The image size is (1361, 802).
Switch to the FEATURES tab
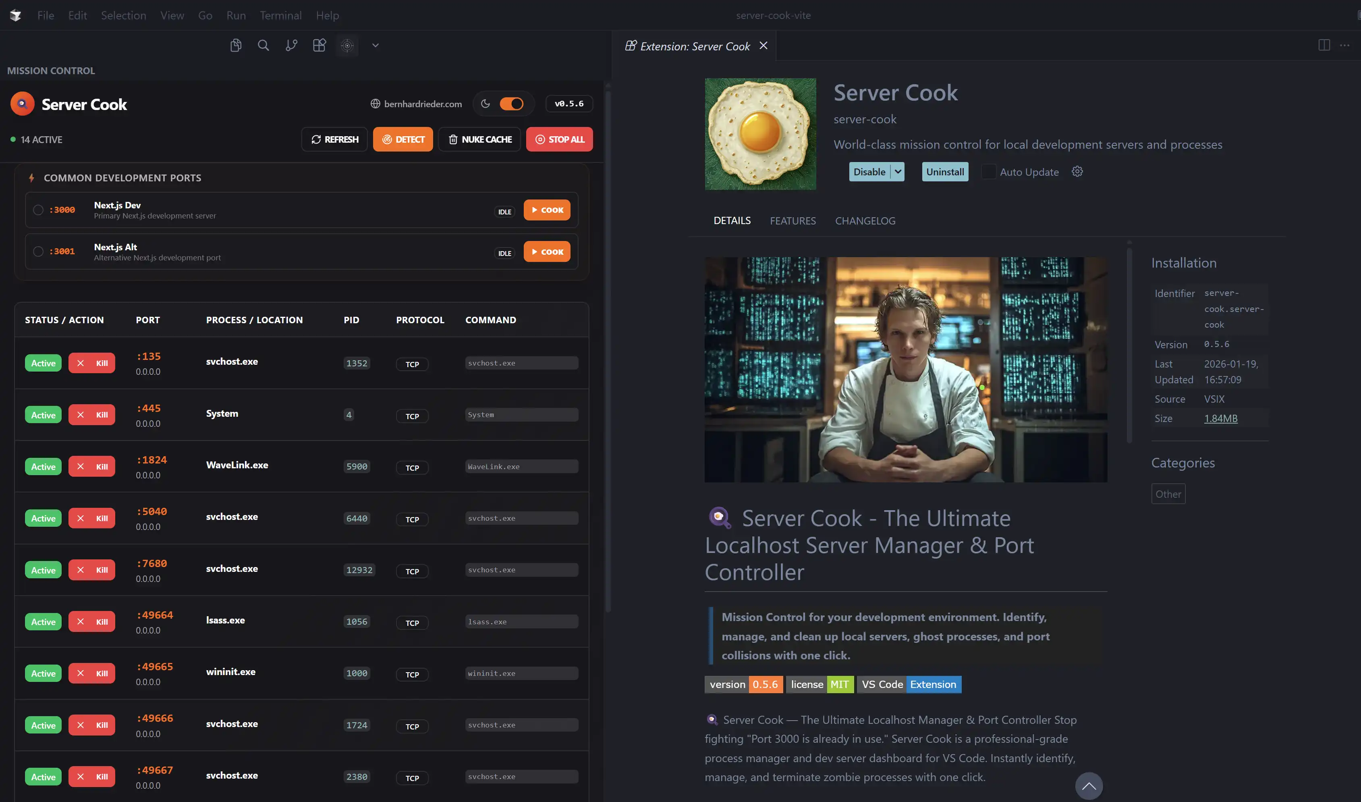793,221
